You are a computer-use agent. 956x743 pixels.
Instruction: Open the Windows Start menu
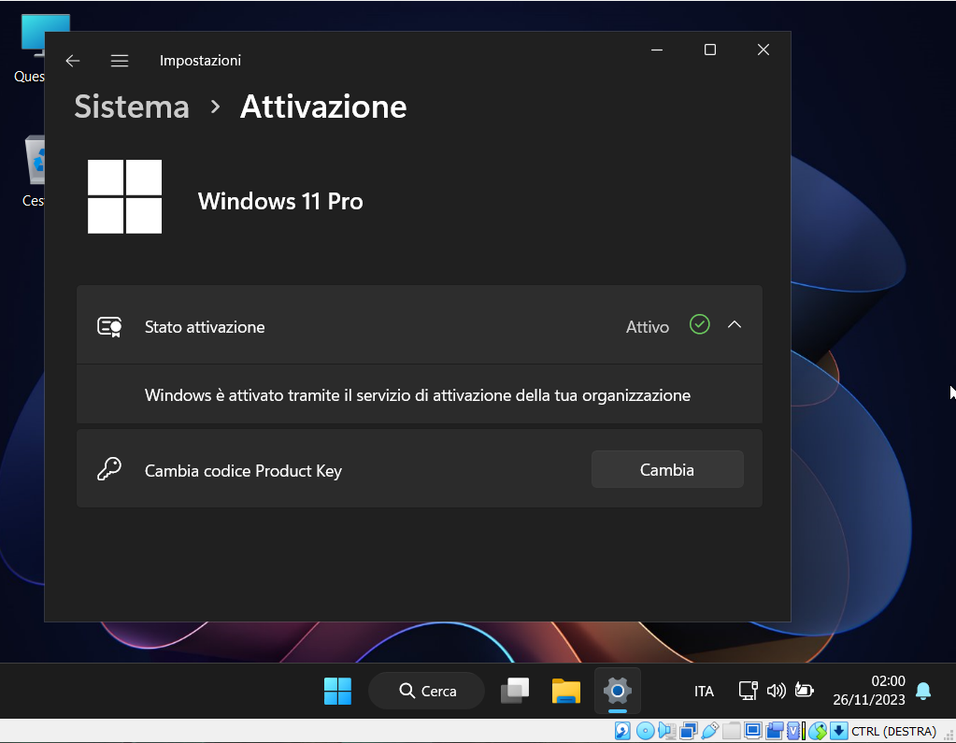(x=337, y=692)
